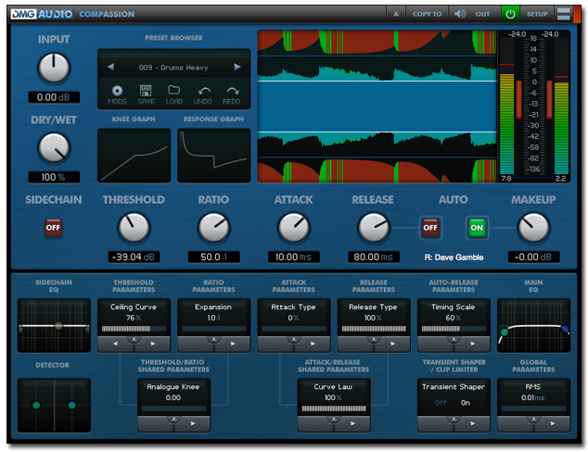Click the Threshold -39.04 dB value field
The image size is (588, 452).
(x=134, y=257)
